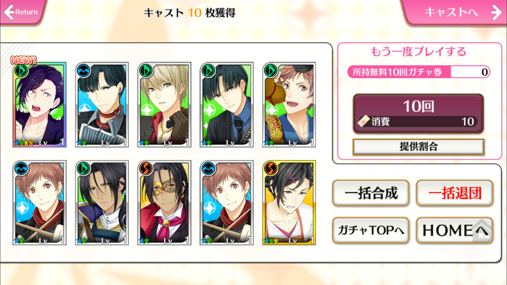Select the yellow three-star character card
Screen dimensions: 507x285
289,202
